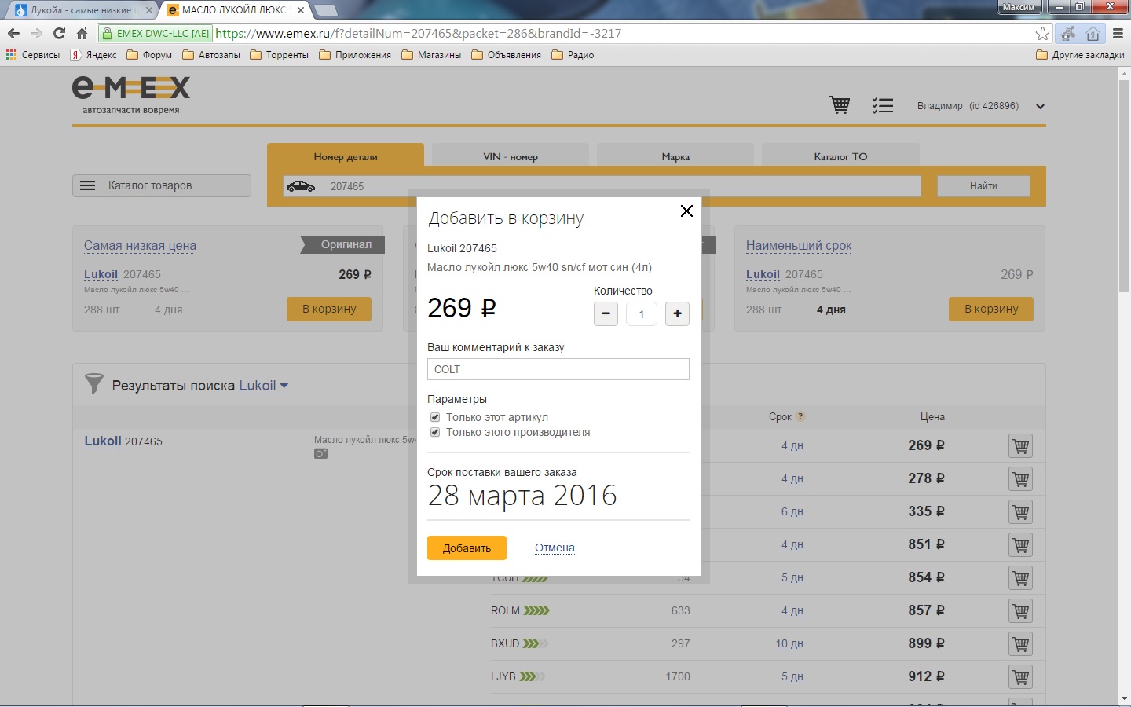Click the 'Отмена' link
1131x707 pixels.
(x=555, y=548)
